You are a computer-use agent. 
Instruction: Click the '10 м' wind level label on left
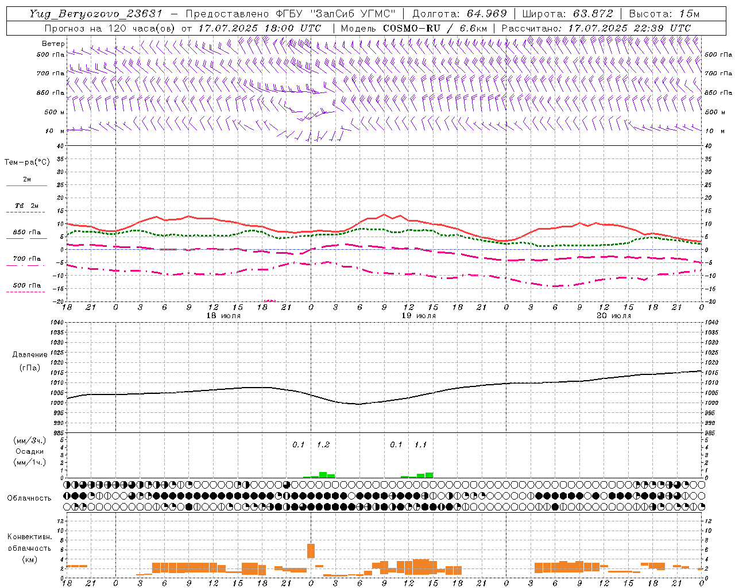55,131
